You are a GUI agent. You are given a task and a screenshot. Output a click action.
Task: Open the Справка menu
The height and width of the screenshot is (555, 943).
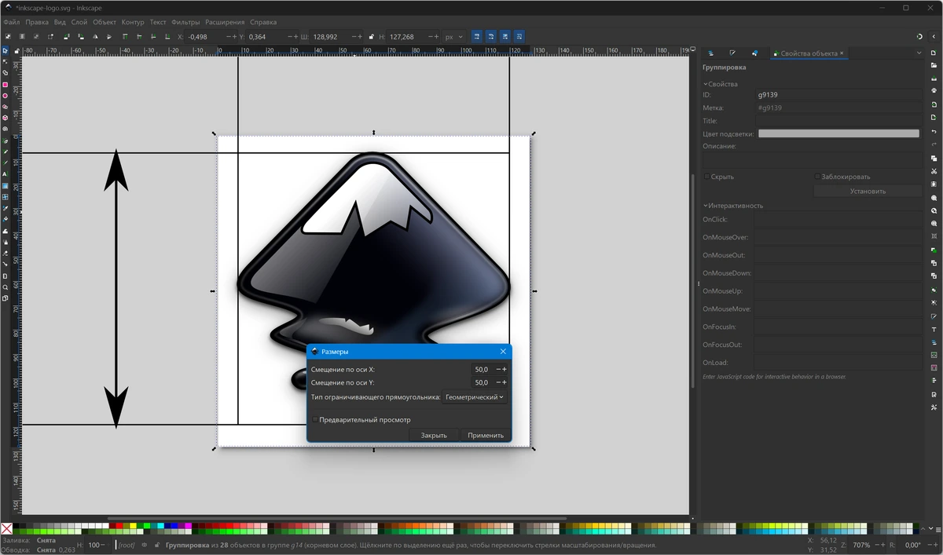(x=262, y=22)
